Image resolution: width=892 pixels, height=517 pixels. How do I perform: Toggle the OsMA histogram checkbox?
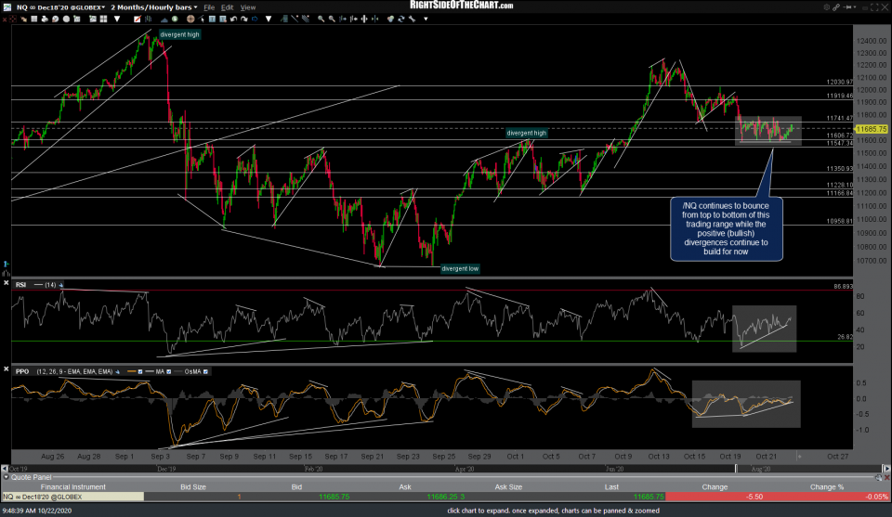205,371
